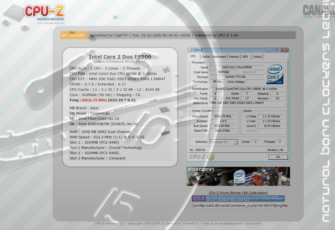Click the CPU-Z window title bar icon
Screen dimensions: 335x230
click(190, 50)
